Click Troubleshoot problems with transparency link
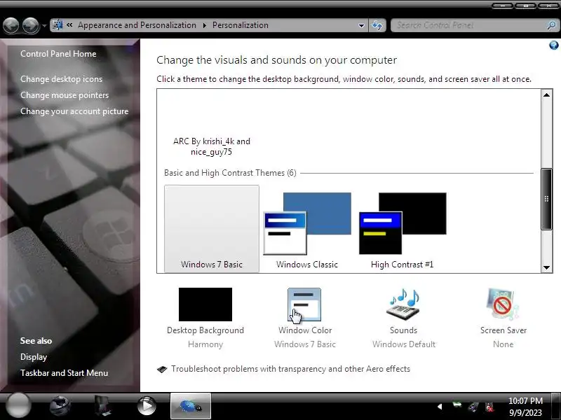 click(290, 369)
